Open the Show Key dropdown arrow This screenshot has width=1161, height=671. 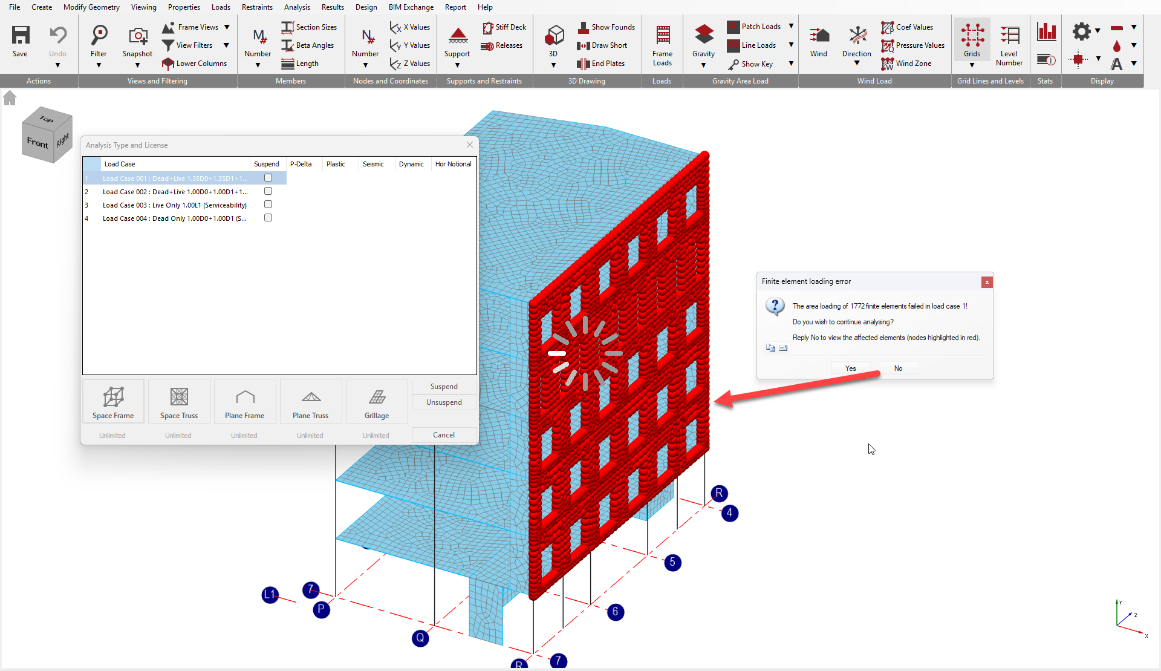[791, 64]
